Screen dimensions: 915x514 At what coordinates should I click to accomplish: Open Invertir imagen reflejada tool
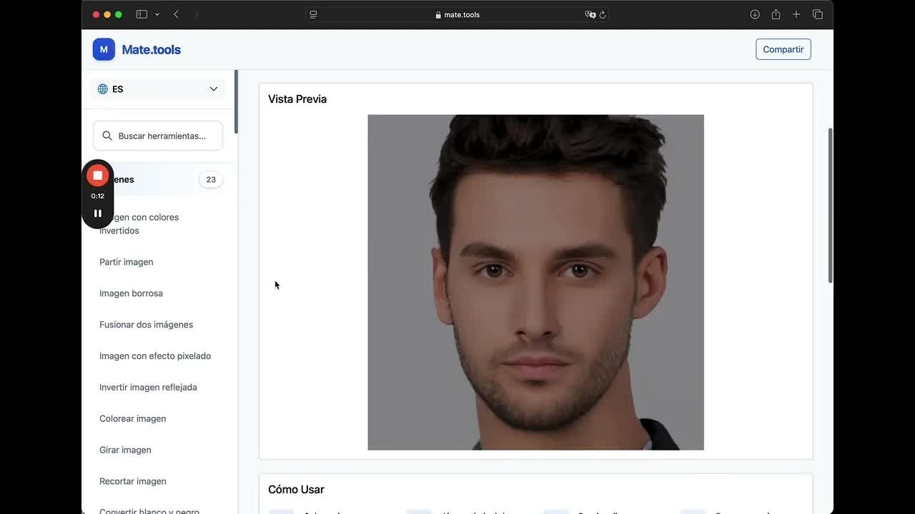148,388
